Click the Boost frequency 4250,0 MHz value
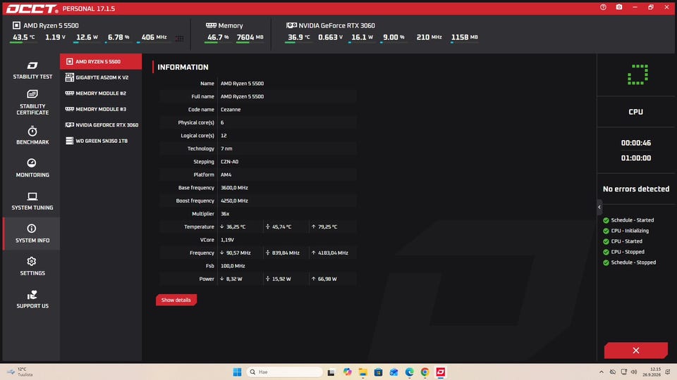This screenshot has height=380, width=677. [234, 201]
